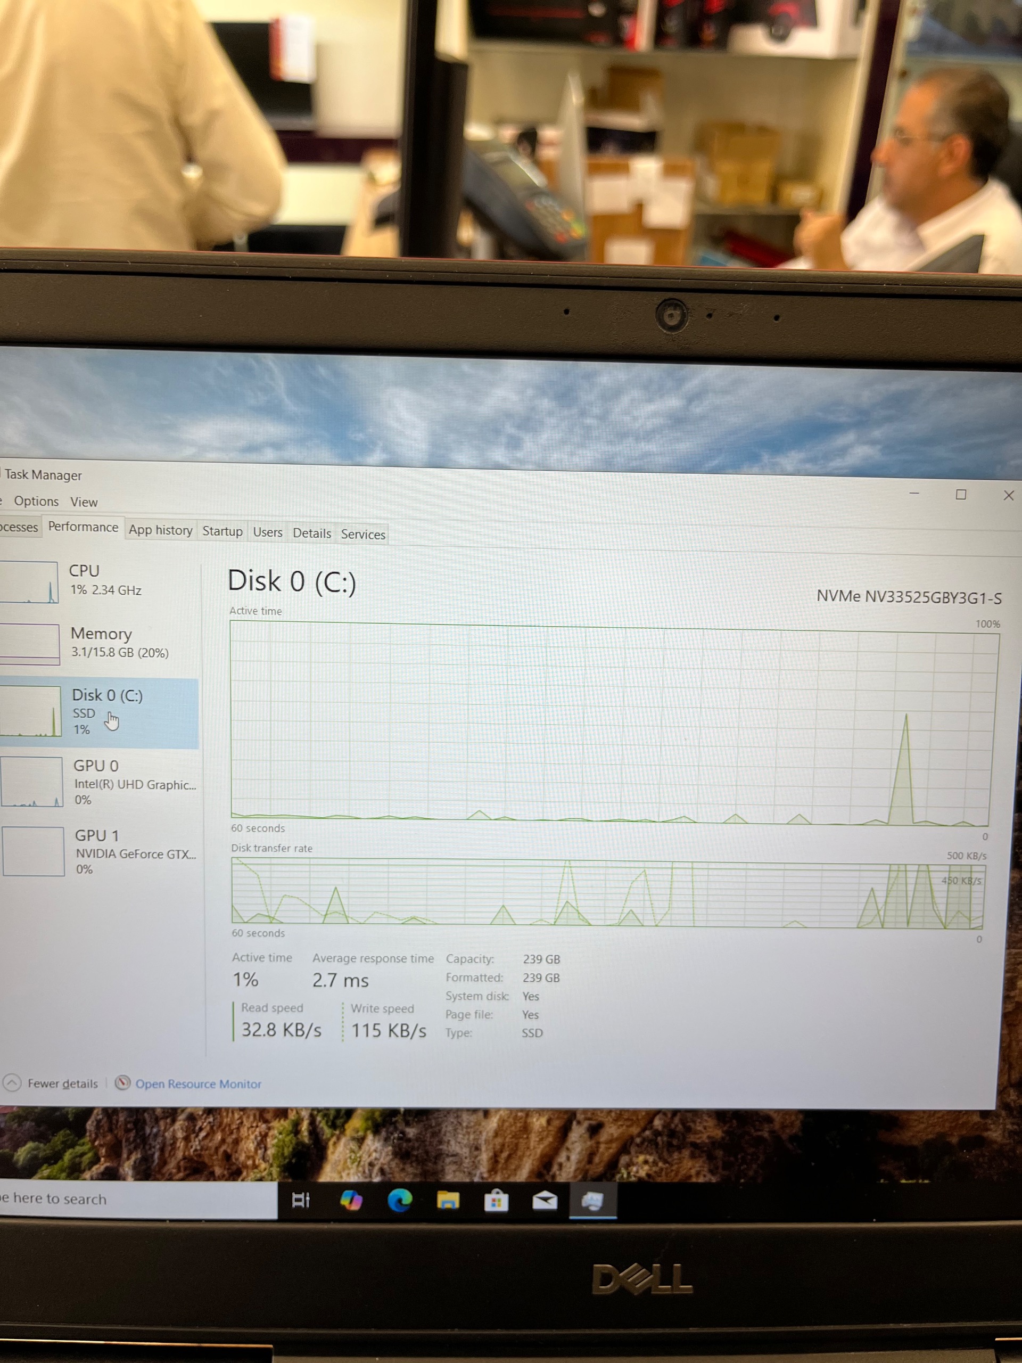The height and width of the screenshot is (1363, 1022).
Task: Open the View menu
Action: [84, 502]
